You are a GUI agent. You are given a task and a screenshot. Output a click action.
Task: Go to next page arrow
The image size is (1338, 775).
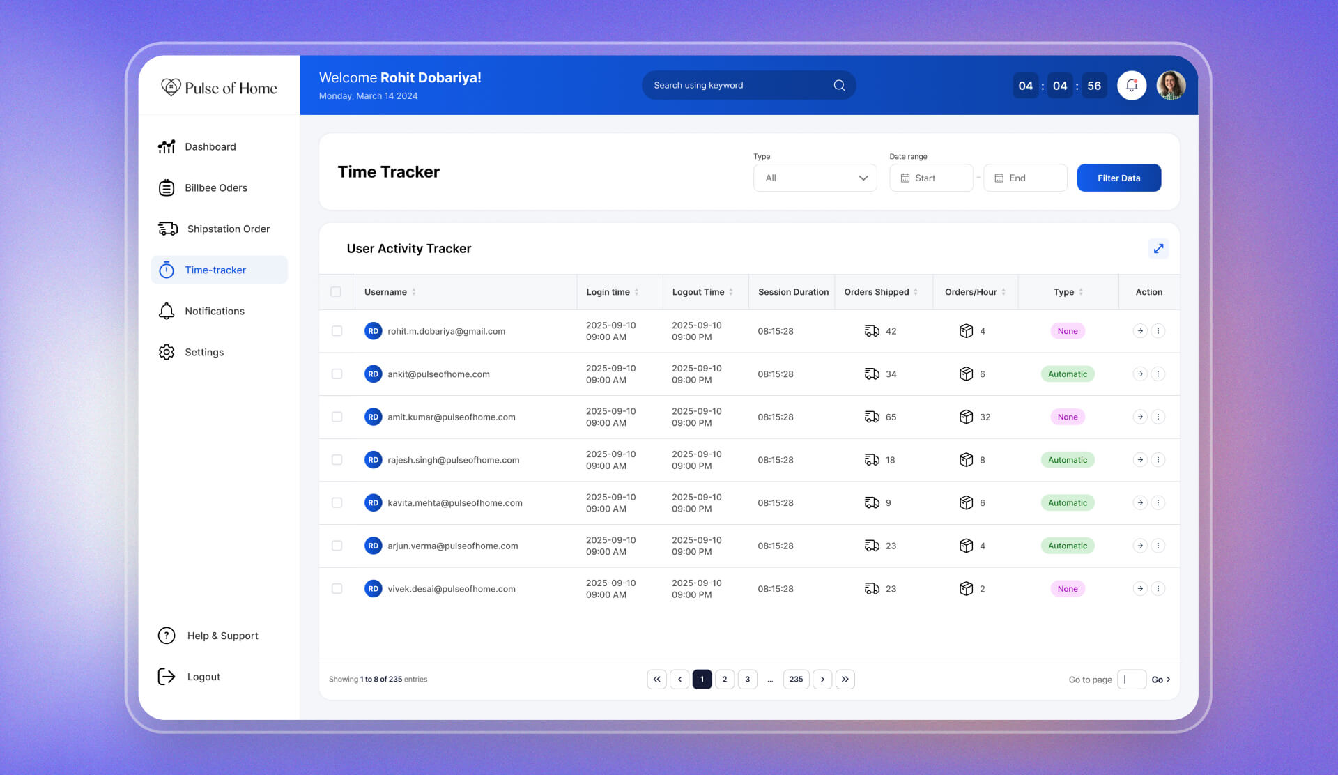pos(822,680)
